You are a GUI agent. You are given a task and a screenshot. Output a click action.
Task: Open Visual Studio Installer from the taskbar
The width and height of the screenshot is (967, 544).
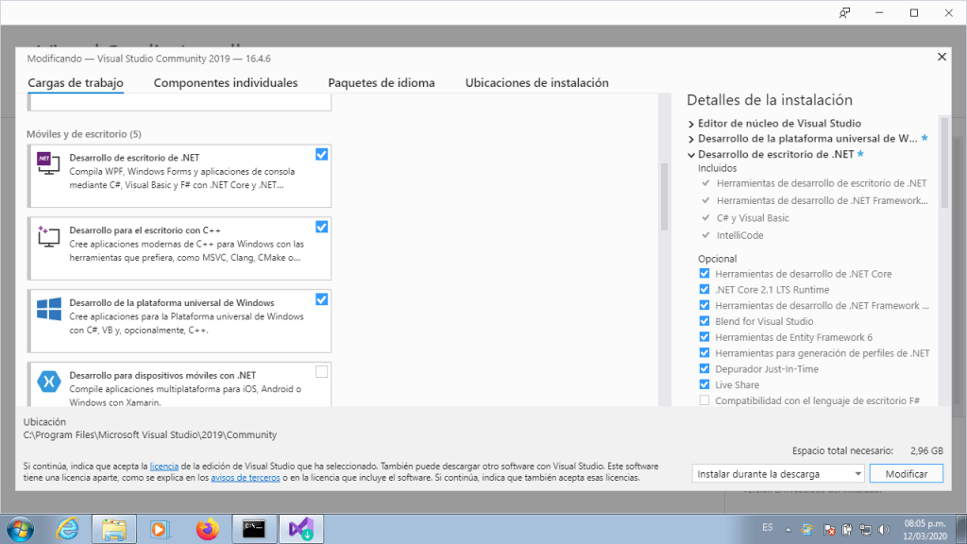click(x=304, y=528)
